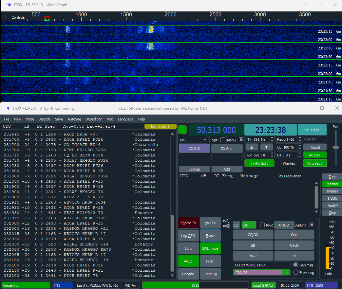Increase Tx frequency with its up spinner arrow

tap(272, 138)
